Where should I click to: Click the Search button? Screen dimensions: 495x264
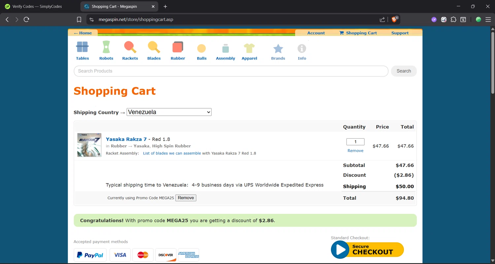(x=404, y=71)
